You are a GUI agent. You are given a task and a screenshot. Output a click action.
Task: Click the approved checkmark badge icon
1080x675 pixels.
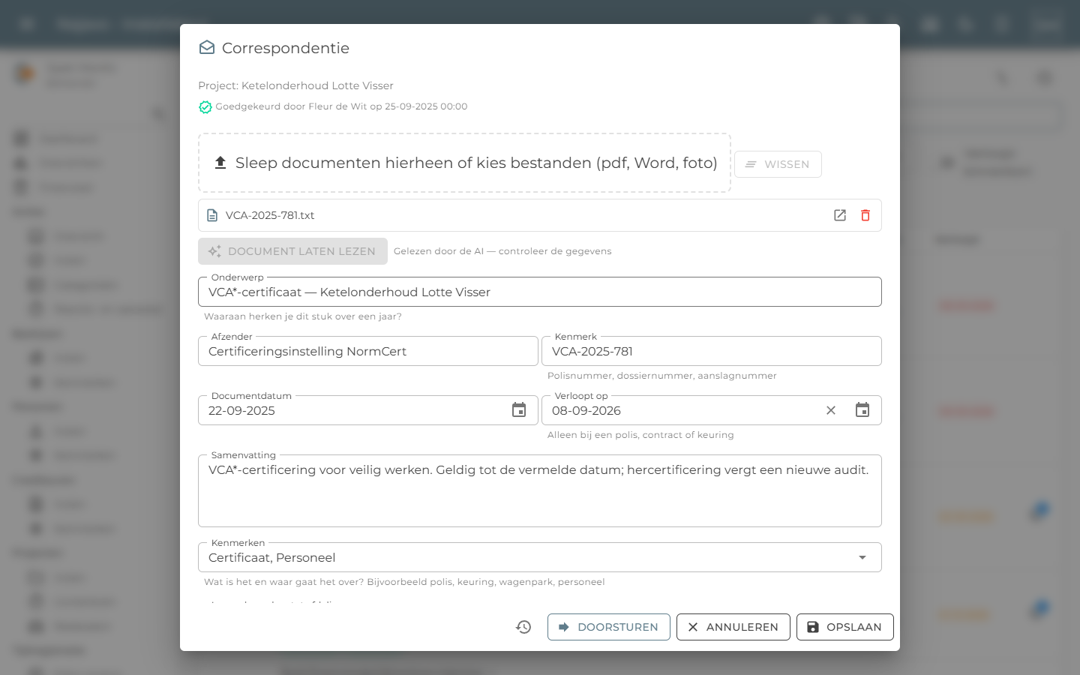click(205, 107)
